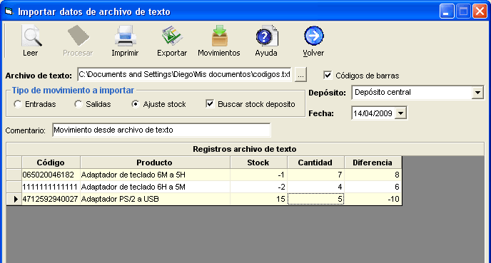The height and width of the screenshot is (263, 491).
Task: Select code cell 1111111111111
Action: (x=51, y=187)
